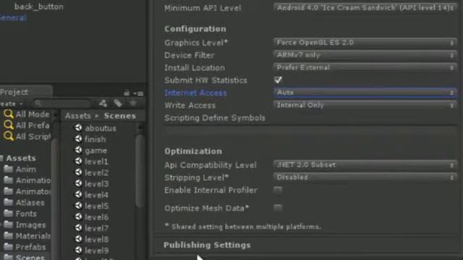The width and height of the screenshot is (463, 260).
Task: Open the Minimum API Level dropdown
Action: coord(365,8)
